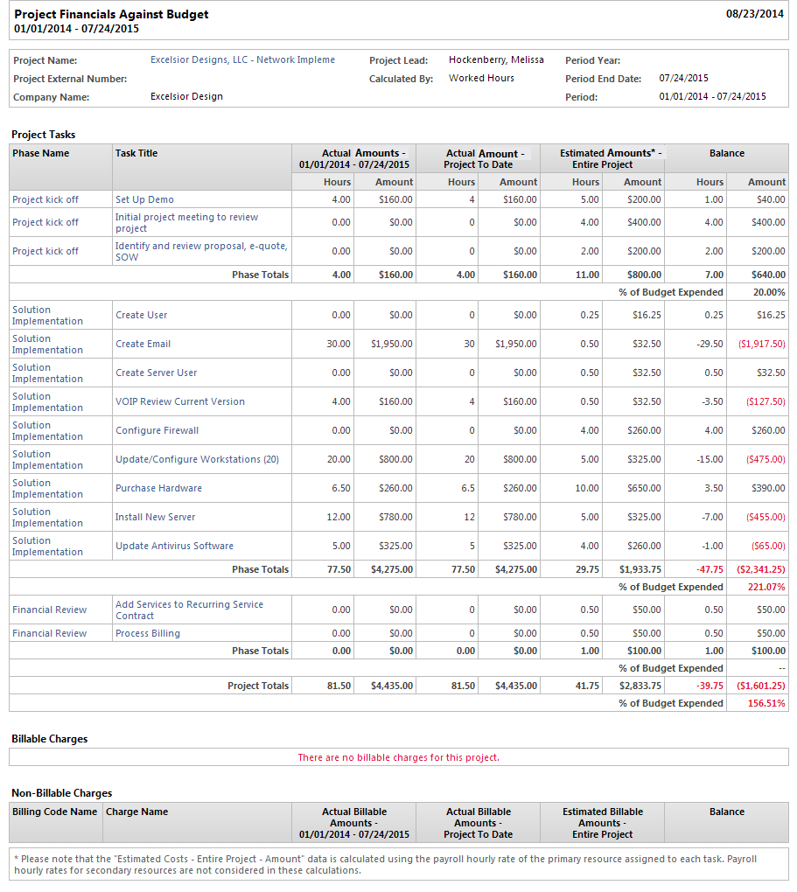Click the Billing Code Name column header
The height and width of the screenshot is (892, 797).
pyautogui.click(x=54, y=812)
